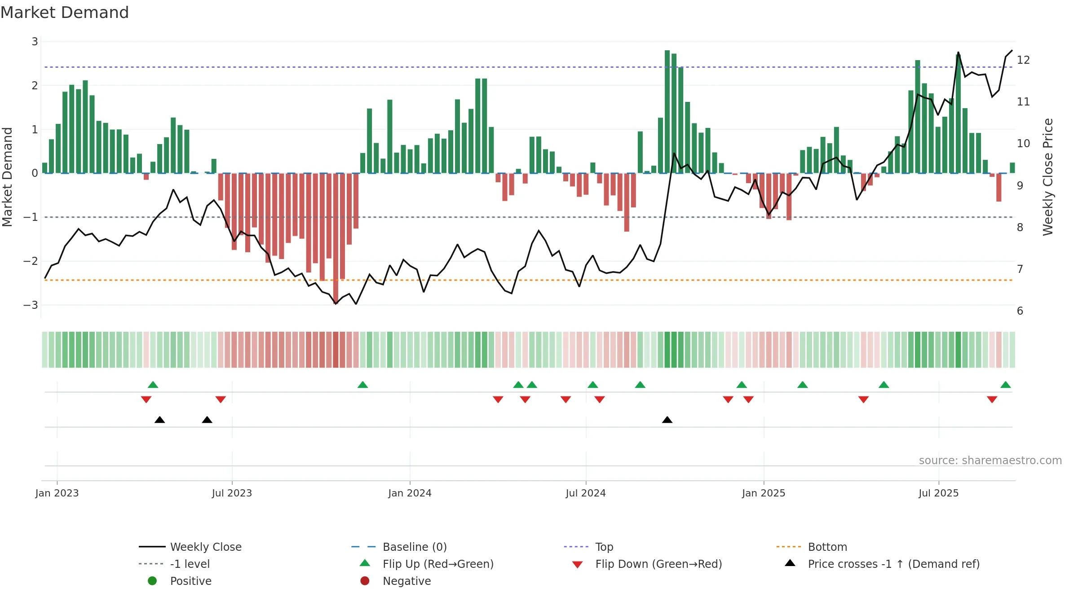Click the '3' tick on the left axis

35,42
